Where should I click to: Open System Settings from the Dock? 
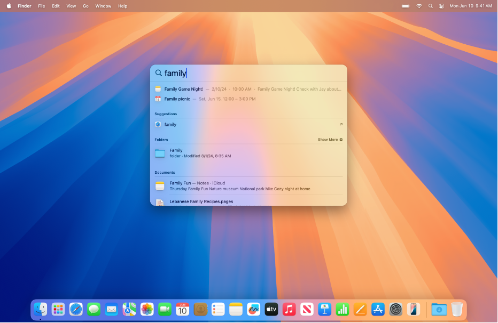396,309
